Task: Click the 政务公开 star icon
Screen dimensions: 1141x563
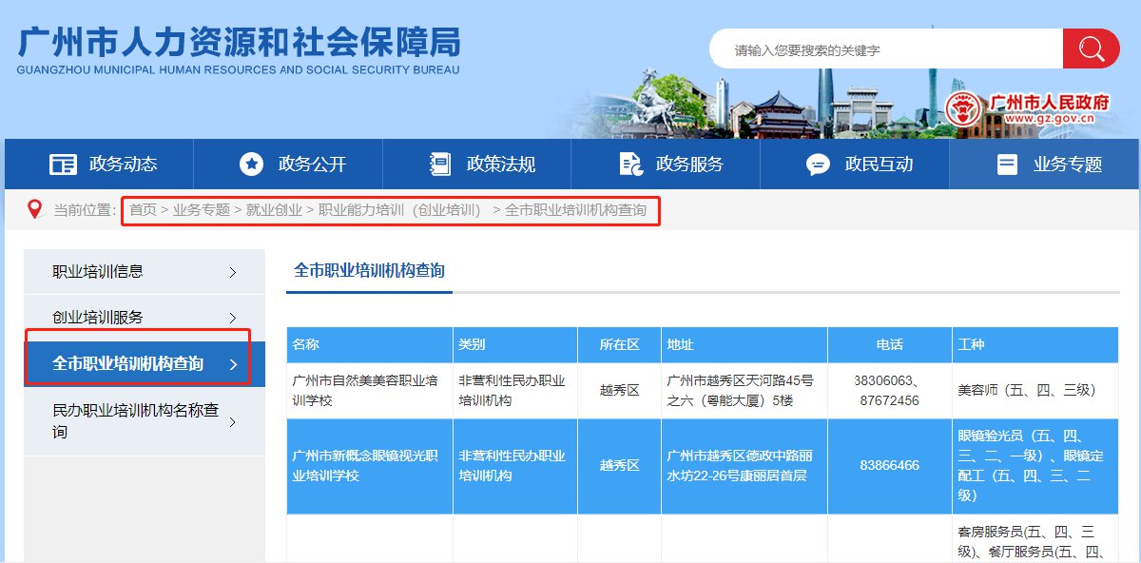Action: click(251, 165)
